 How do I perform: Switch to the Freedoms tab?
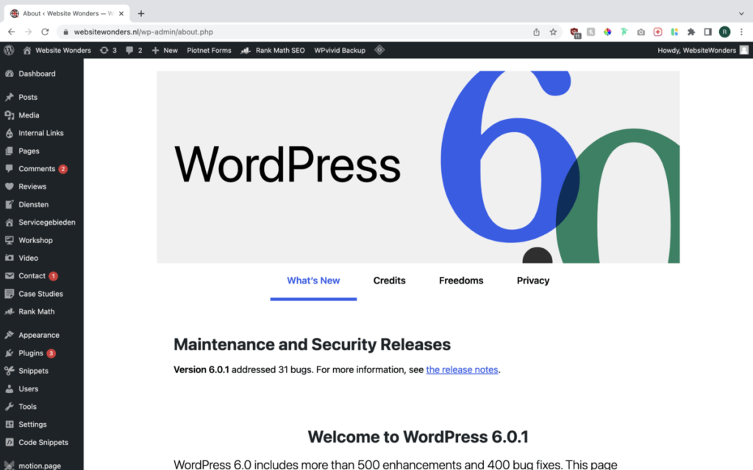[461, 281]
